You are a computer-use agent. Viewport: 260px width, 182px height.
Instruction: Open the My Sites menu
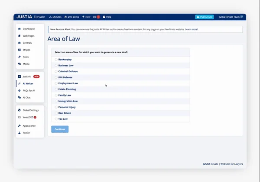[x=55, y=17]
